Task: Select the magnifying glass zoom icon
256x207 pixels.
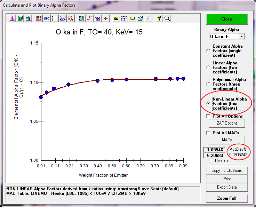Action: pyautogui.click(x=167, y=18)
